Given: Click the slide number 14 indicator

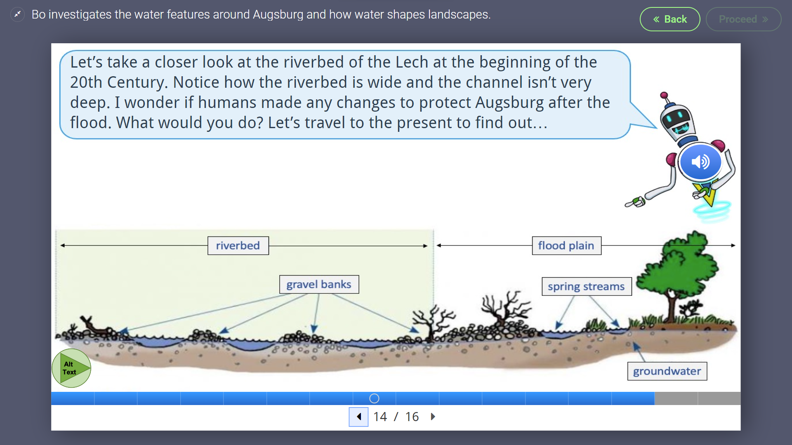Looking at the screenshot, I should pyautogui.click(x=380, y=417).
